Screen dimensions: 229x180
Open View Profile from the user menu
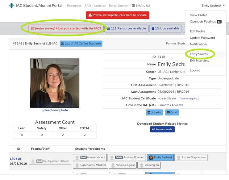pos(198,15)
